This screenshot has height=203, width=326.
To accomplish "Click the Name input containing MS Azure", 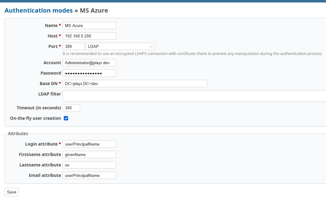I will (x=89, y=25).
